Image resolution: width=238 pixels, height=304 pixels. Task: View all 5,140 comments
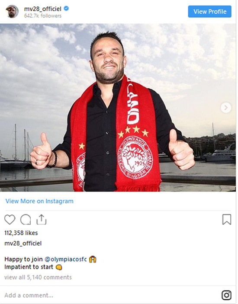tap(38, 278)
